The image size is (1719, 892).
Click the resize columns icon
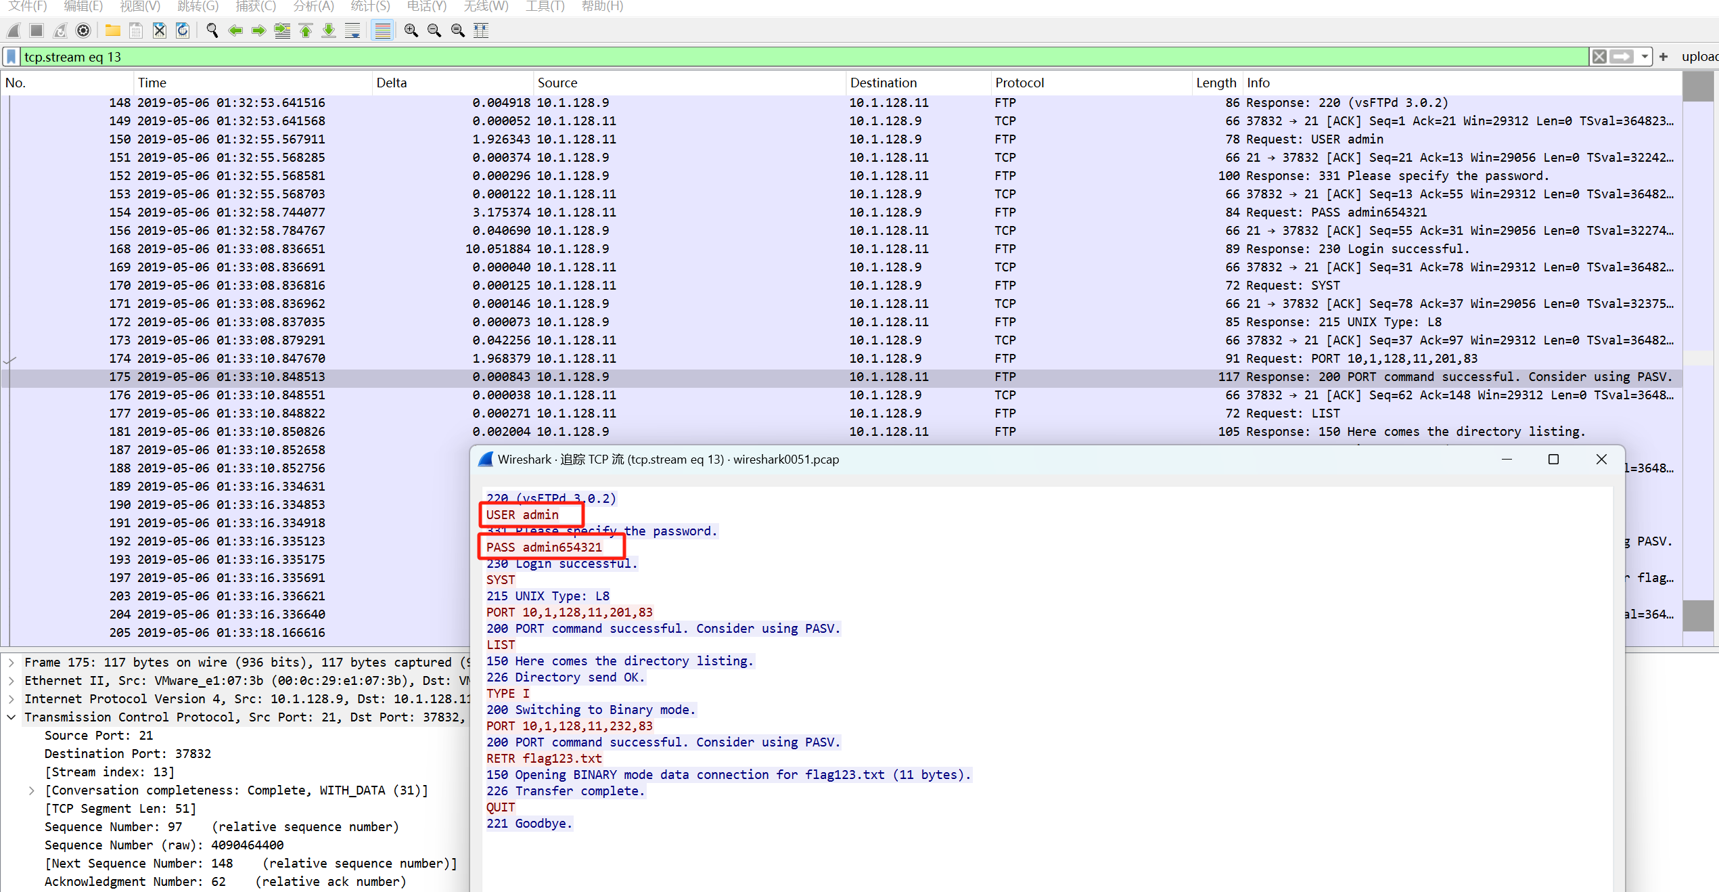[x=481, y=30]
